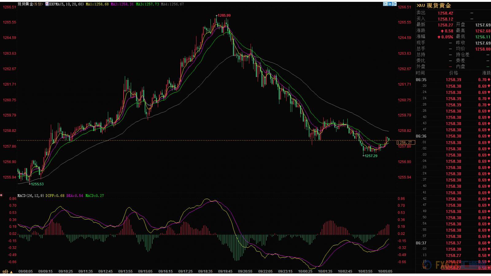Click the DEA:0.54 value
The image size is (491, 276).
point(75,195)
